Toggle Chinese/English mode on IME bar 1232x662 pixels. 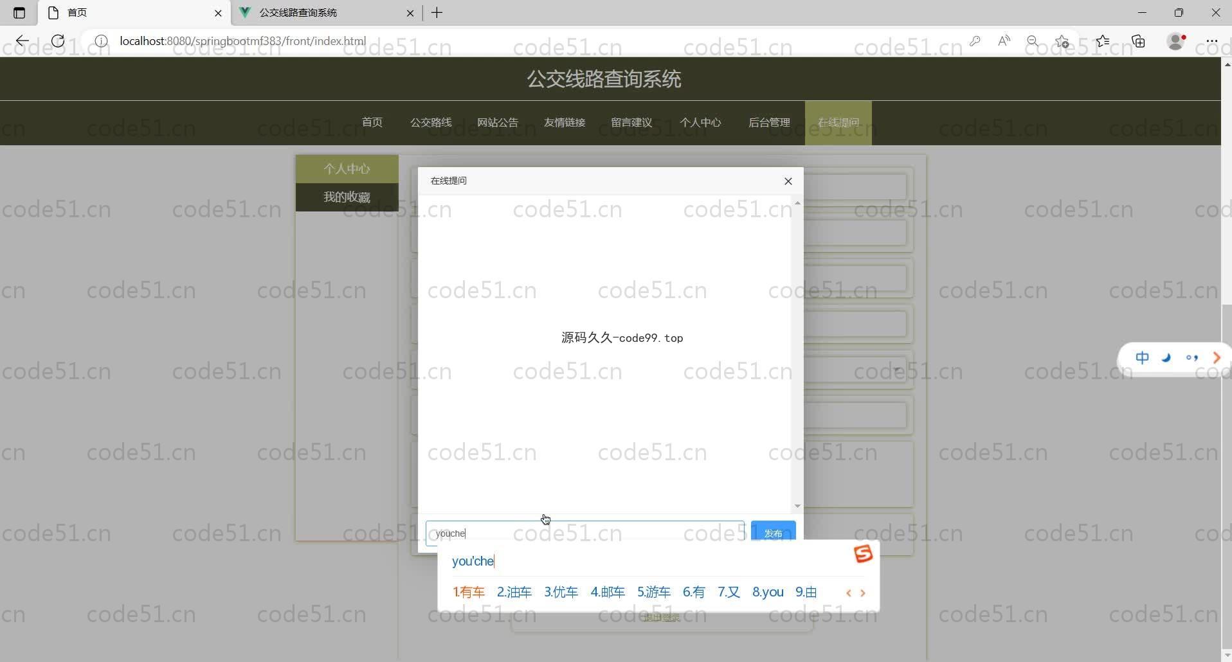tap(1142, 358)
